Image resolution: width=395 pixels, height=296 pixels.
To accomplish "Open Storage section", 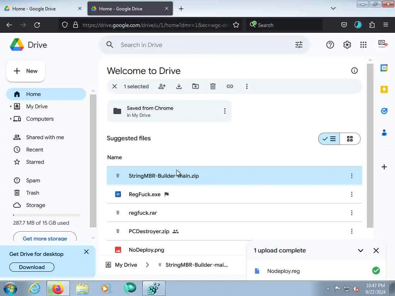I will pos(35,205).
